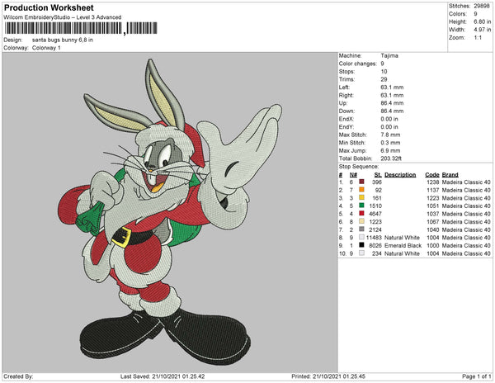495x383 pixels.
Task: Select thread code 1000
Action: click(433, 245)
